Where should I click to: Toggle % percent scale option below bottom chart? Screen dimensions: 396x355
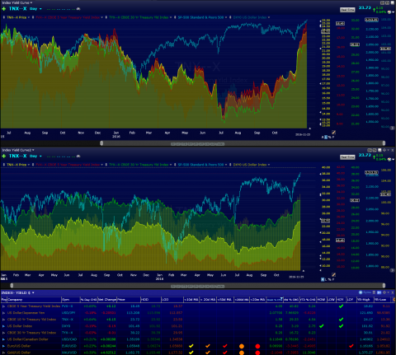(330, 279)
